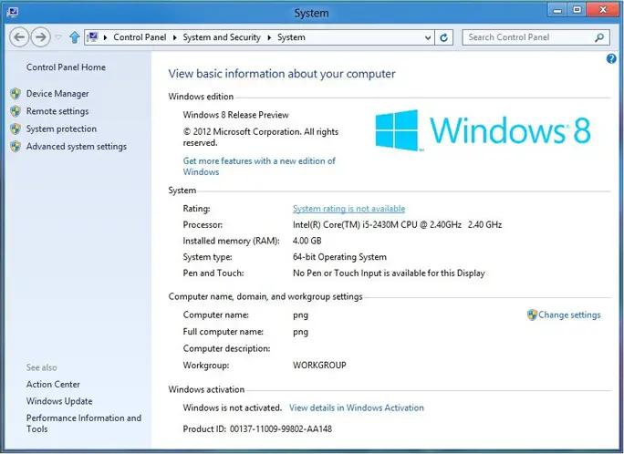The height and width of the screenshot is (454, 624).
Task: Click the Windows 8 Release Preview text
Action: (x=236, y=115)
